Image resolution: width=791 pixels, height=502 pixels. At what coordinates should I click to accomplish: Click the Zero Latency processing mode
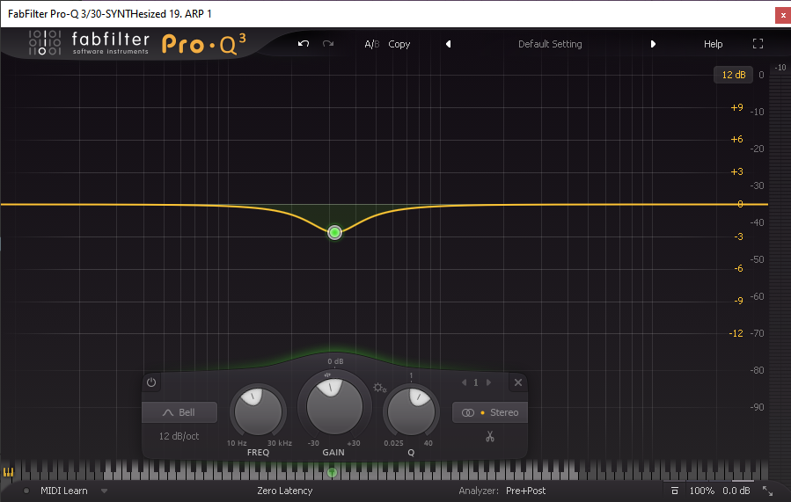click(284, 491)
